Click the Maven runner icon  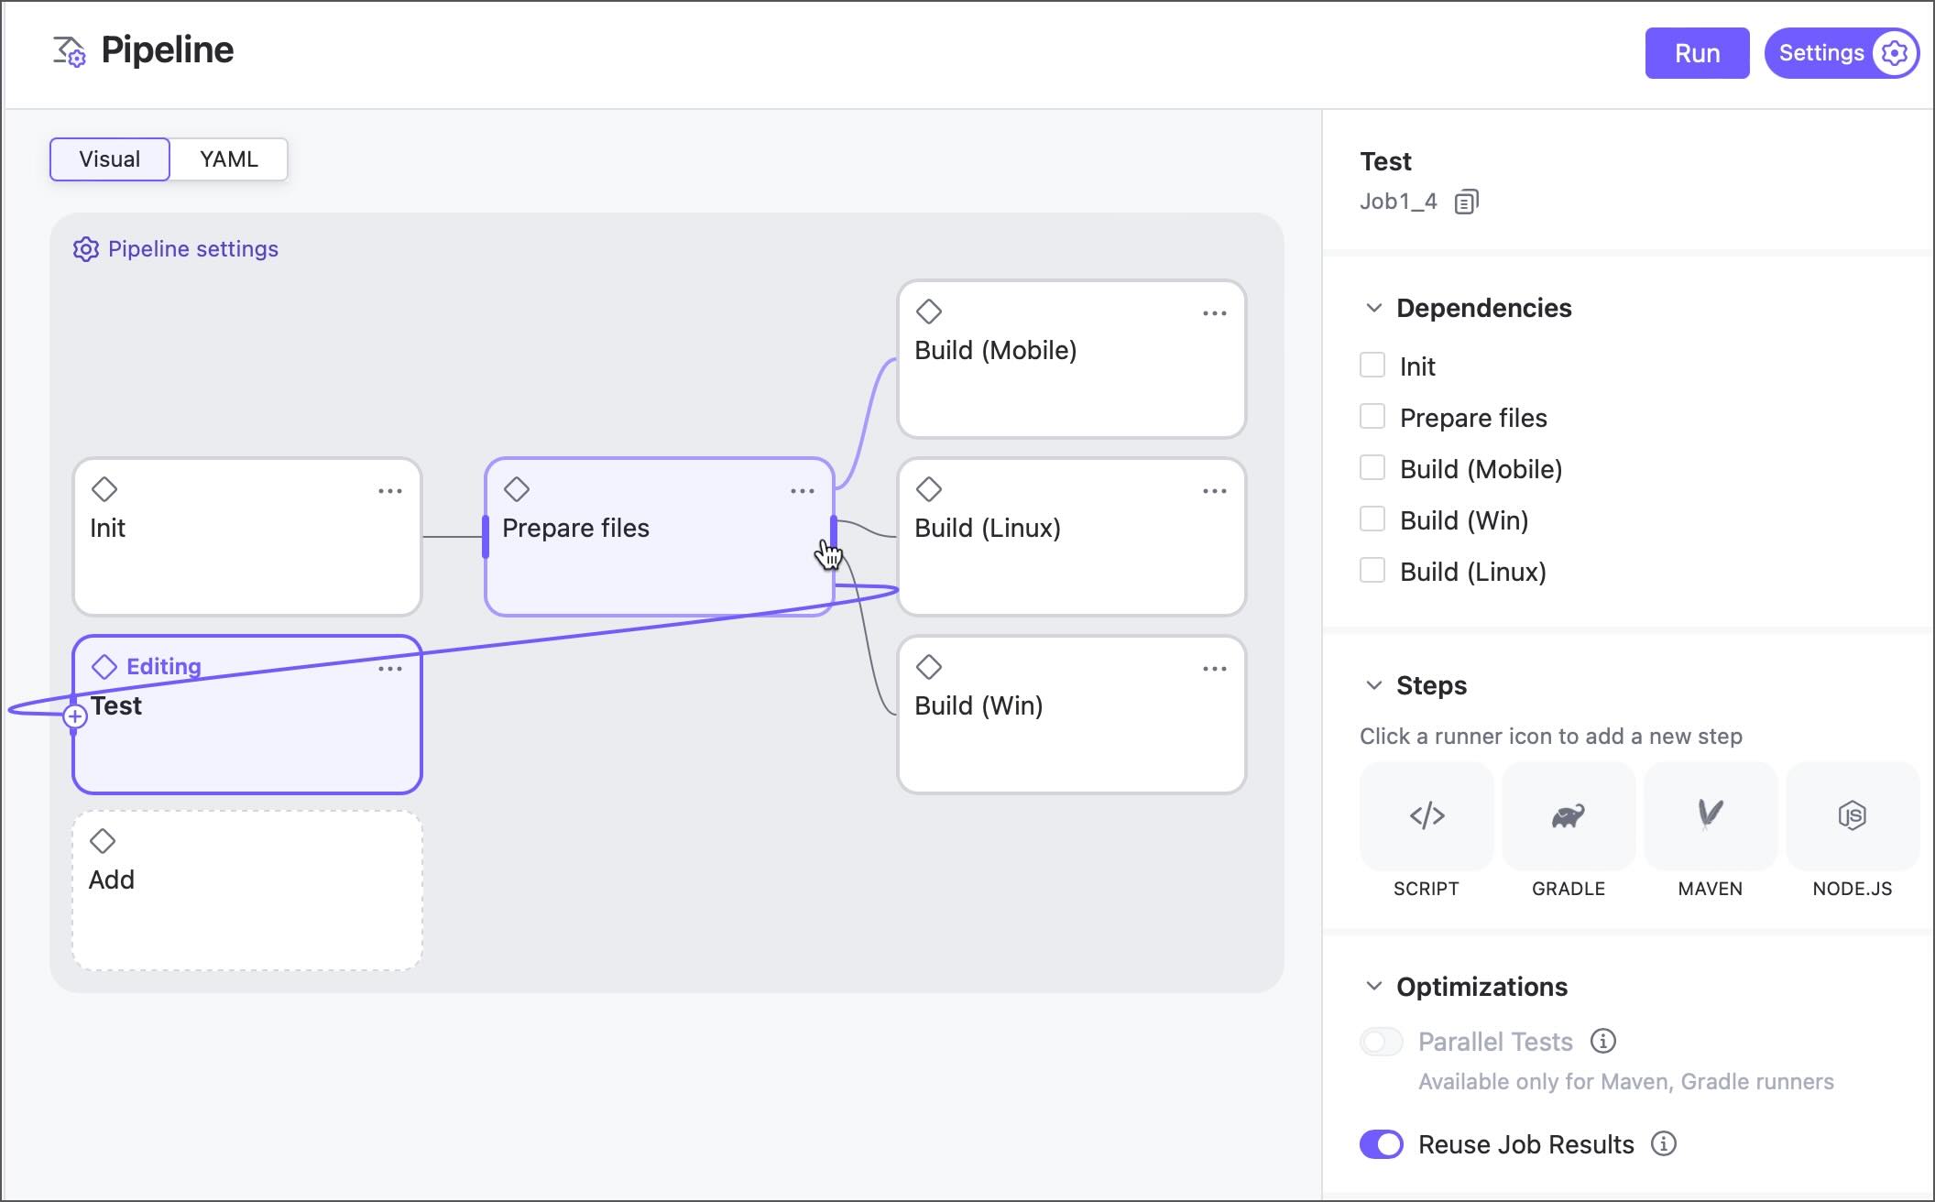(1710, 815)
